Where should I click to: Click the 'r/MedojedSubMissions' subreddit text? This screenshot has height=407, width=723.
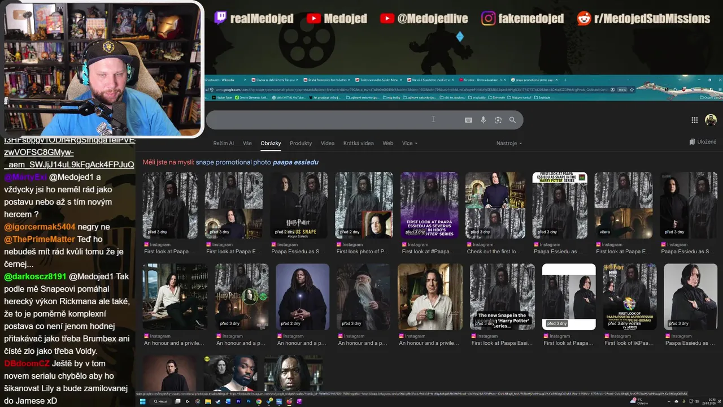click(x=652, y=19)
